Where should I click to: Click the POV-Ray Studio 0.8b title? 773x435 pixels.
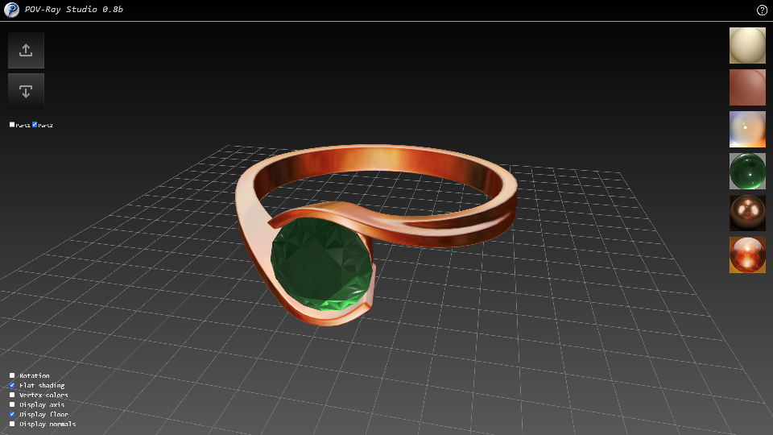pyautogui.click(x=74, y=10)
